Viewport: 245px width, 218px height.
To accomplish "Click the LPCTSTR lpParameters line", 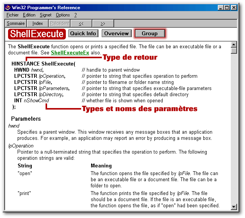I will 42,89.
